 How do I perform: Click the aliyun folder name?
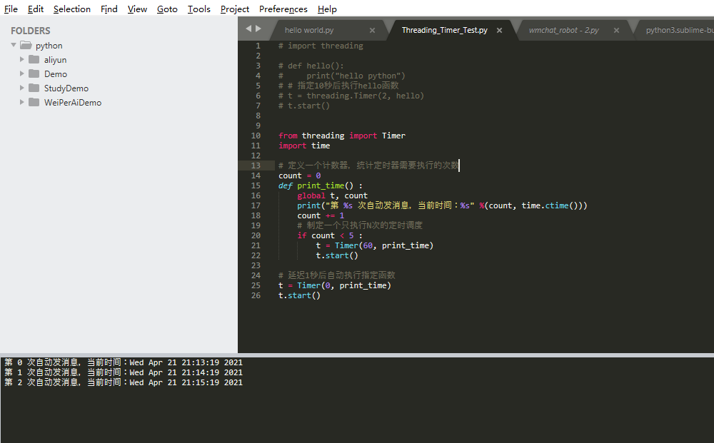click(x=55, y=60)
